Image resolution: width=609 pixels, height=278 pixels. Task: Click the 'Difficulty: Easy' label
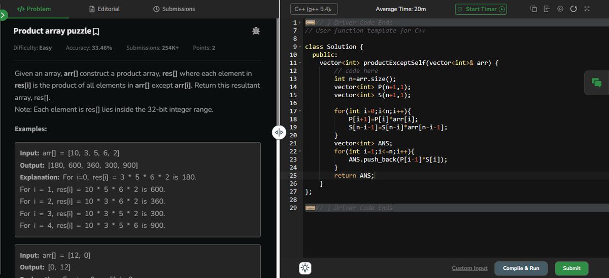coord(32,48)
